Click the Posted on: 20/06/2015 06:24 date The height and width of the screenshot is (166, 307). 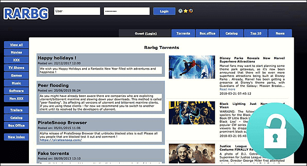click(59, 90)
